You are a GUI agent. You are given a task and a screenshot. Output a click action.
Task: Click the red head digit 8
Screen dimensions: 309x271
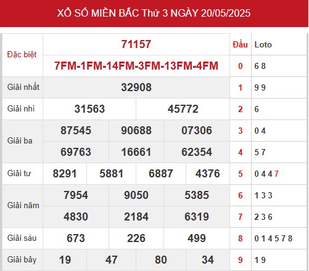pyautogui.click(x=241, y=238)
